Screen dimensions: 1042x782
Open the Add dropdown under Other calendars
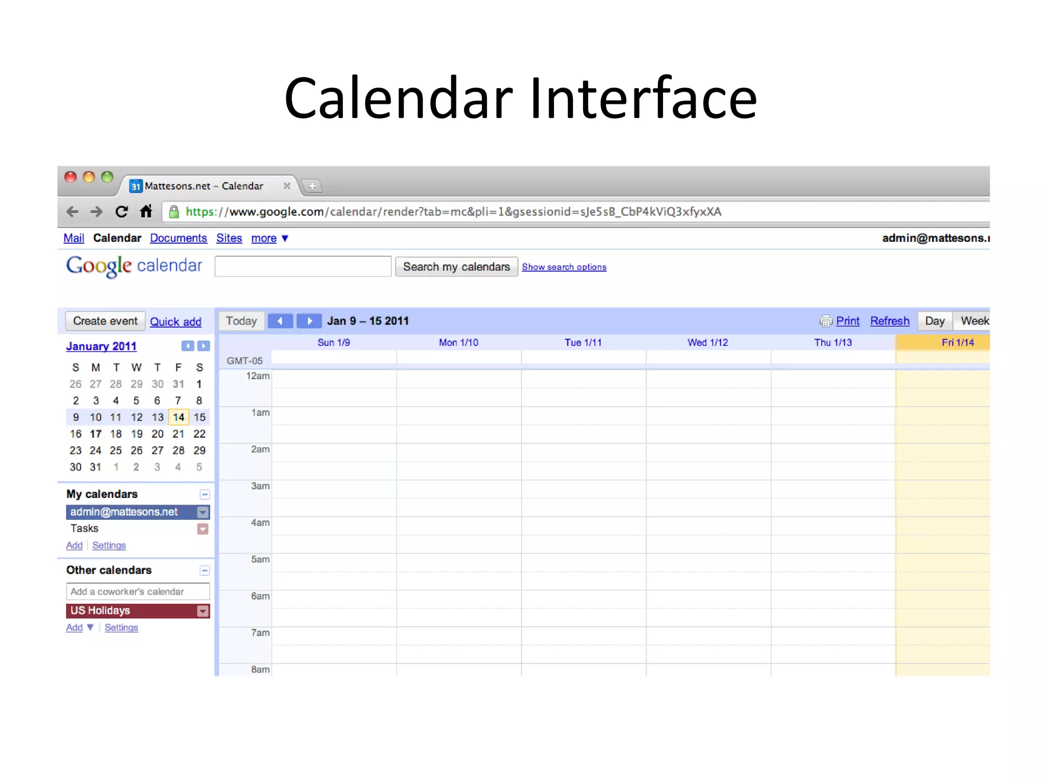pos(90,628)
